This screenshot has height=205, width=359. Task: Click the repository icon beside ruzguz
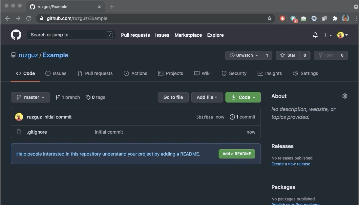(13, 55)
